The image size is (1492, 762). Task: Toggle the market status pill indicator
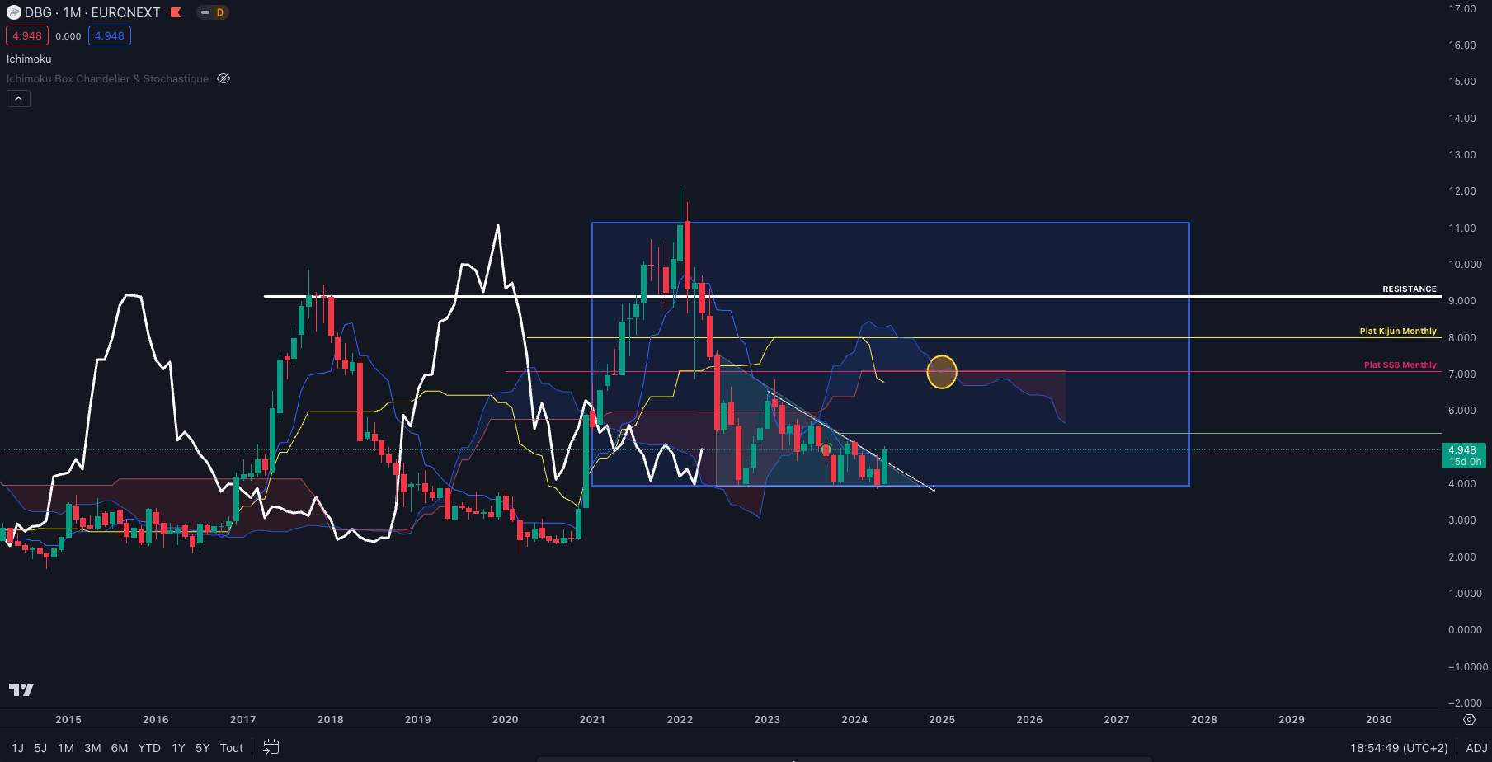point(205,12)
